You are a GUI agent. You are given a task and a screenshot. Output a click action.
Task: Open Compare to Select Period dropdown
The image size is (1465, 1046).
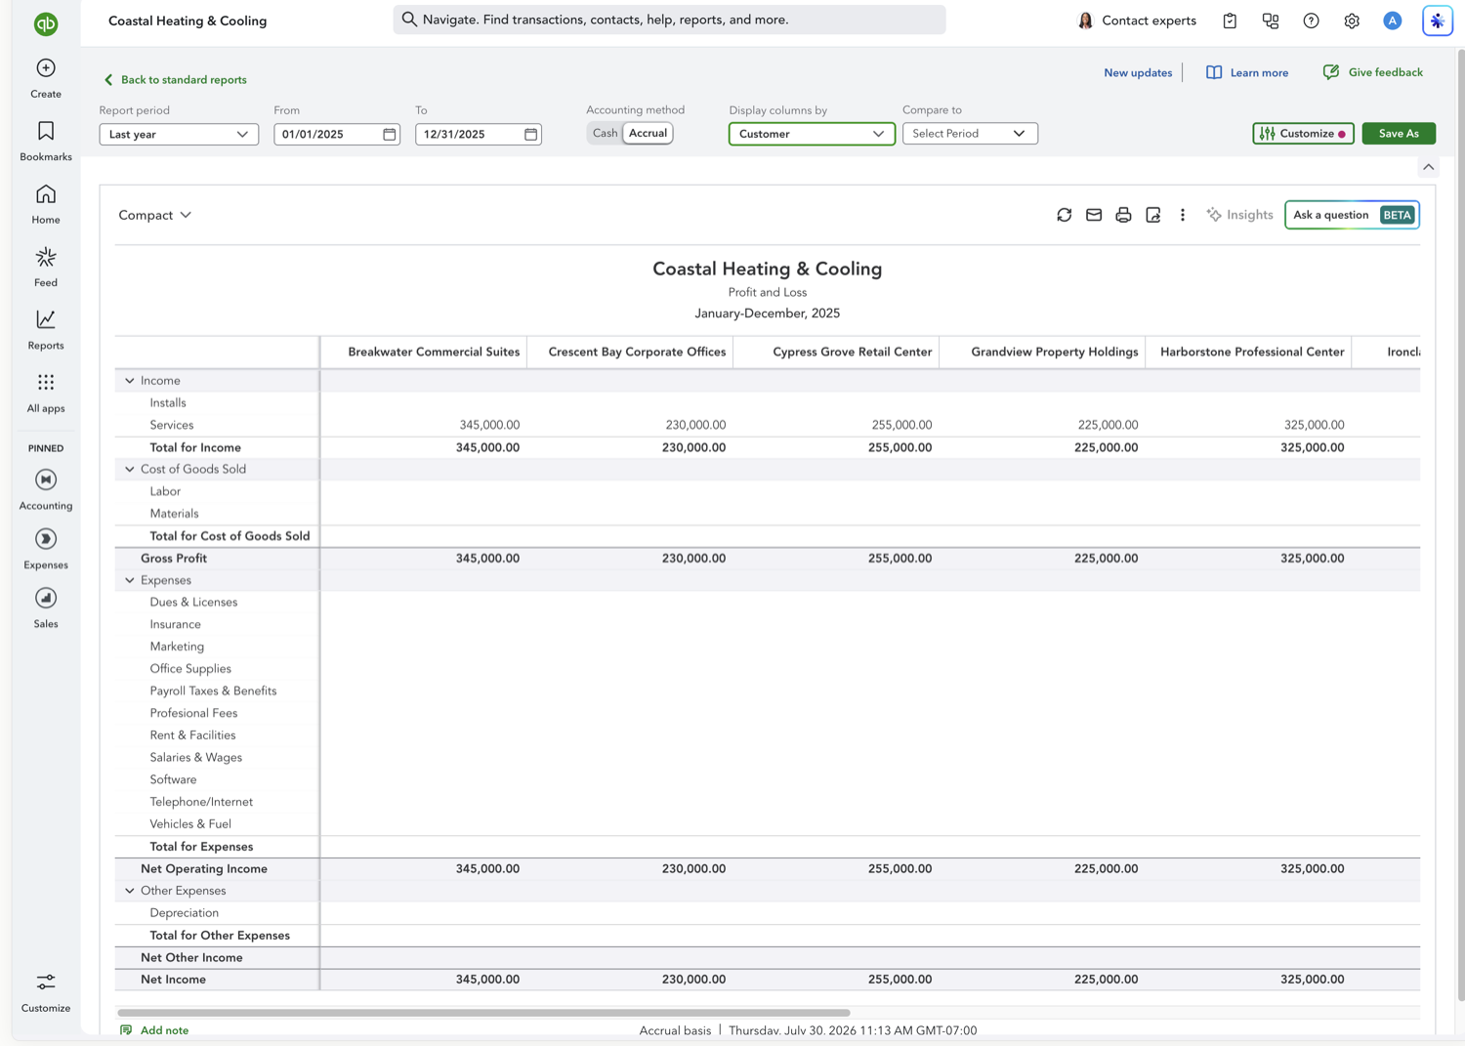(970, 133)
